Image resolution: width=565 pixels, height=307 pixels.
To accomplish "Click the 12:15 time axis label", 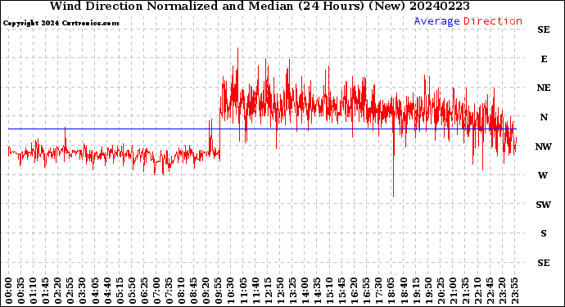I will coord(268,291).
